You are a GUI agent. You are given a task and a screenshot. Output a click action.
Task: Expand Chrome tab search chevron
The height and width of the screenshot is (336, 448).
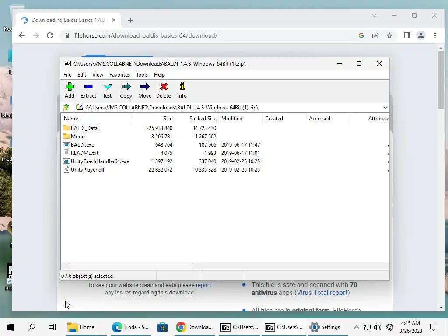[374, 15]
